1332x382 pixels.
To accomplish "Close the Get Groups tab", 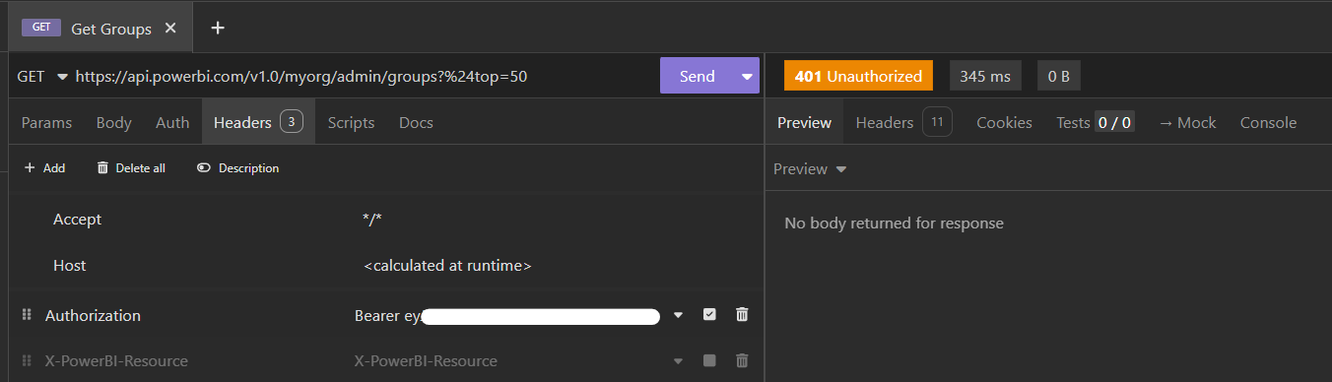I will click(170, 29).
